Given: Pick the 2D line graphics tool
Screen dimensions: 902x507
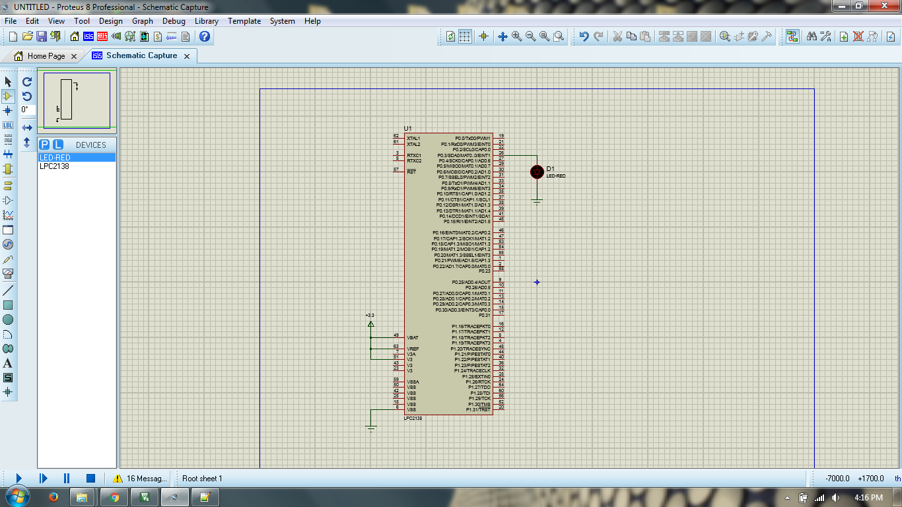Looking at the screenshot, I should click(x=8, y=290).
